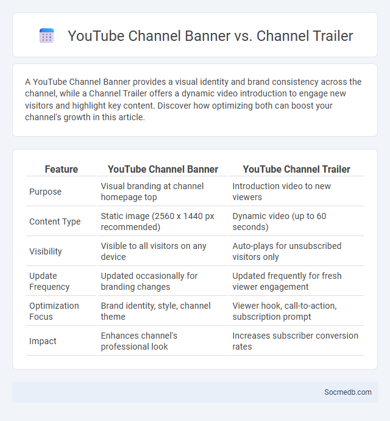The width and height of the screenshot is (390, 421).
Task: Select the Feature column header
Action: click(x=61, y=169)
